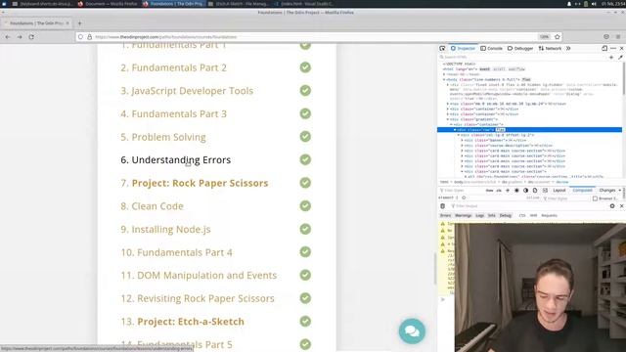Open the sidebar tabs overflow dropdown

point(620,191)
